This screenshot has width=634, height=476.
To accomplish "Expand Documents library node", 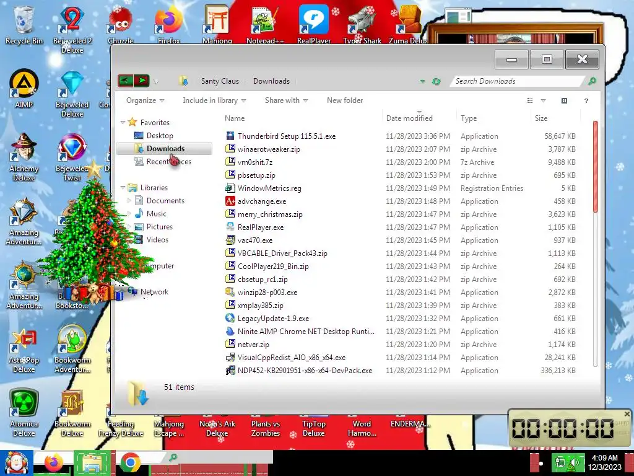I will tap(129, 201).
